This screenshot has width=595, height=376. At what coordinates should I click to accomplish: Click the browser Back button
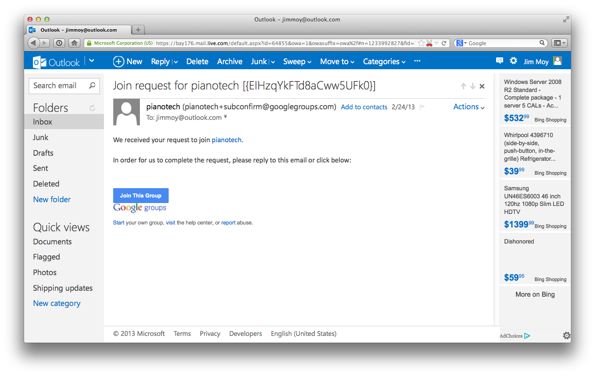tap(33, 43)
